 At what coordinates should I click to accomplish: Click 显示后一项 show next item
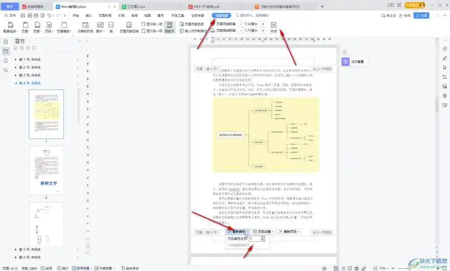(152, 31)
